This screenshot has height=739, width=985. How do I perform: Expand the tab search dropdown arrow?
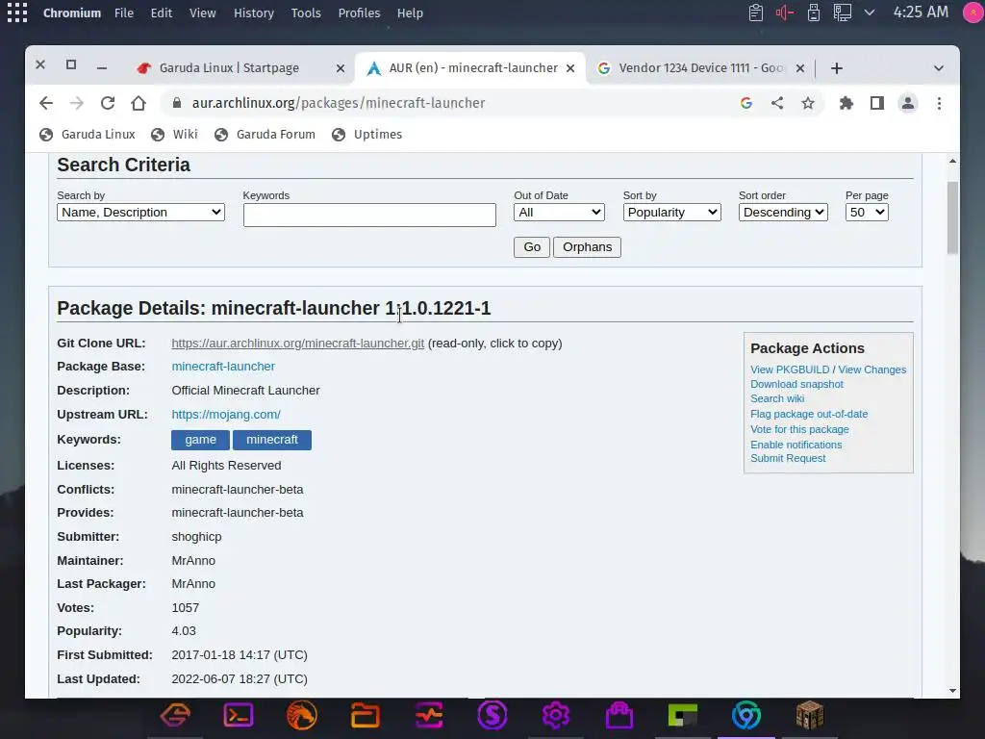939,68
